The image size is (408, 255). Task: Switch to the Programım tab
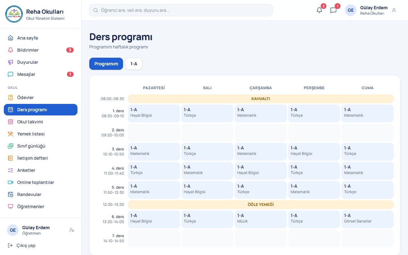[x=106, y=64]
